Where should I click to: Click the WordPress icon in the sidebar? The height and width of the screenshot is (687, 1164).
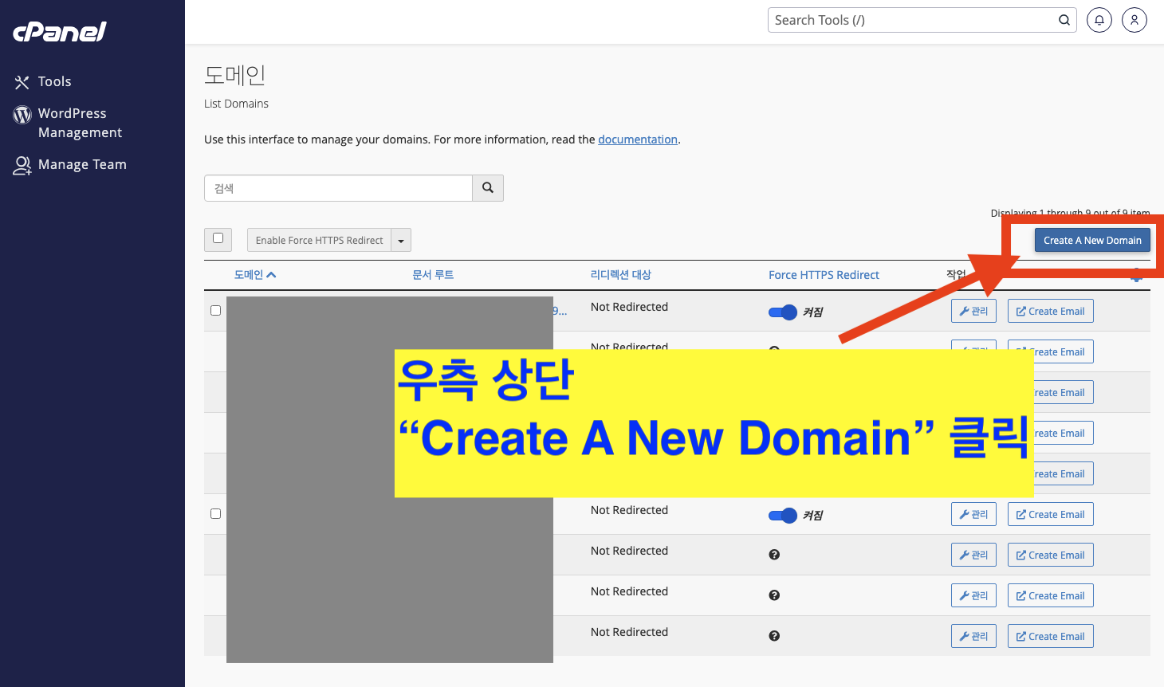click(22, 115)
